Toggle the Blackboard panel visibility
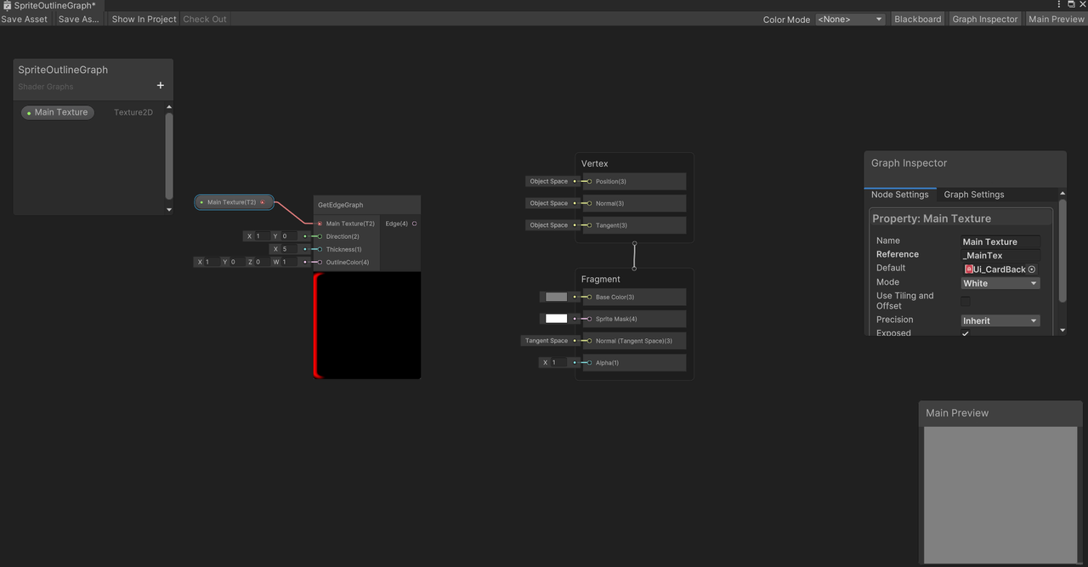This screenshot has width=1088, height=567. [917, 19]
